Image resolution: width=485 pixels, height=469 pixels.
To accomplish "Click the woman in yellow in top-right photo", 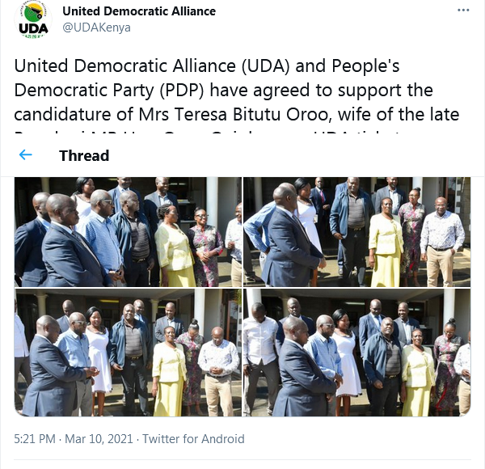I will click(386, 243).
